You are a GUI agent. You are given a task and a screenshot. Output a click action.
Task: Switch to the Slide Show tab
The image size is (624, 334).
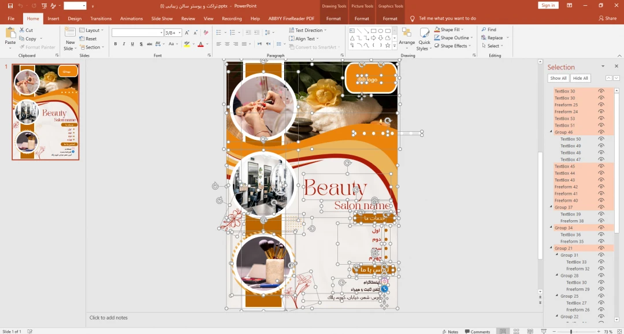pos(162,18)
